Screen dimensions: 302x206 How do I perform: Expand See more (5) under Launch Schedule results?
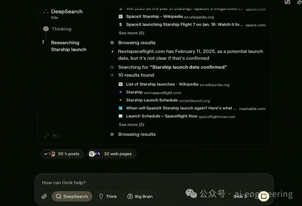131,125
